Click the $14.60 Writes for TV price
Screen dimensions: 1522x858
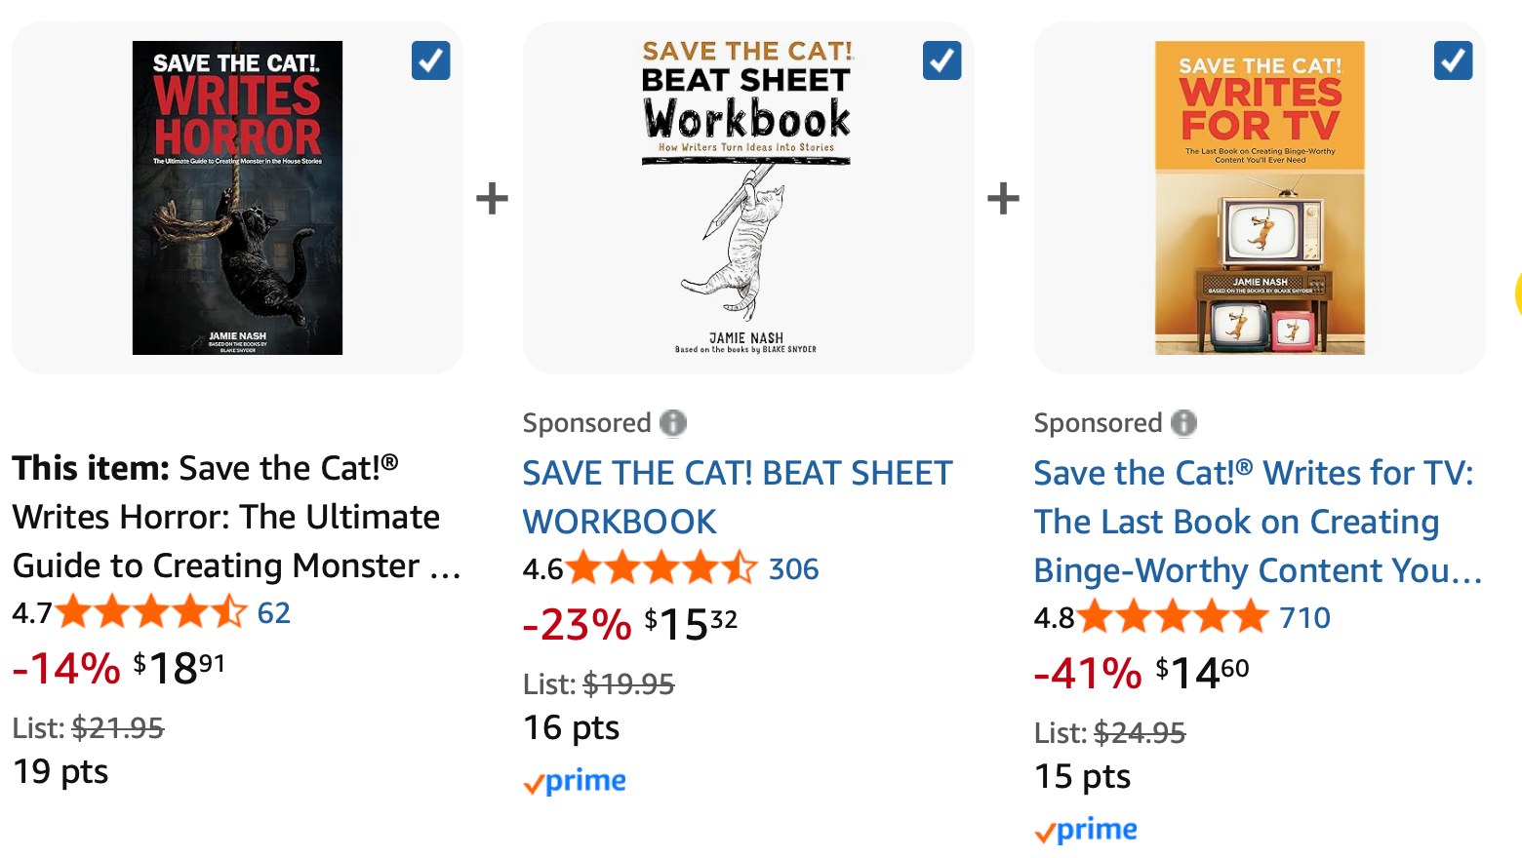1202,673
